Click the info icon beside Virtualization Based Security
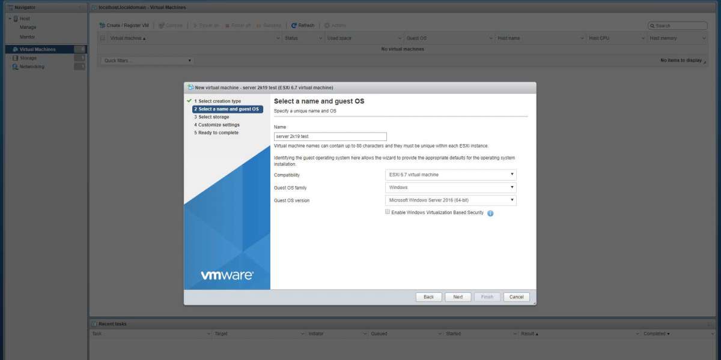The height and width of the screenshot is (360, 721). [x=490, y=213]
